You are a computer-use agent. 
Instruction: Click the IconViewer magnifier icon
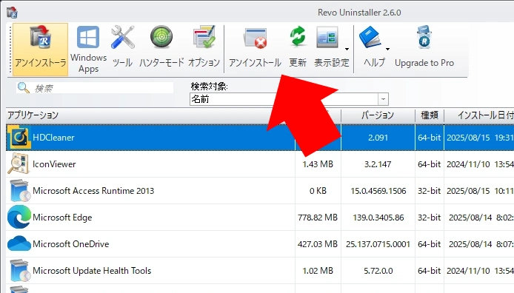(x=18, y=164)
